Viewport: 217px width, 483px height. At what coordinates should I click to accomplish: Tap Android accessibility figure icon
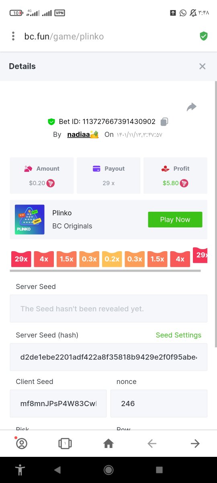(19, 470)
